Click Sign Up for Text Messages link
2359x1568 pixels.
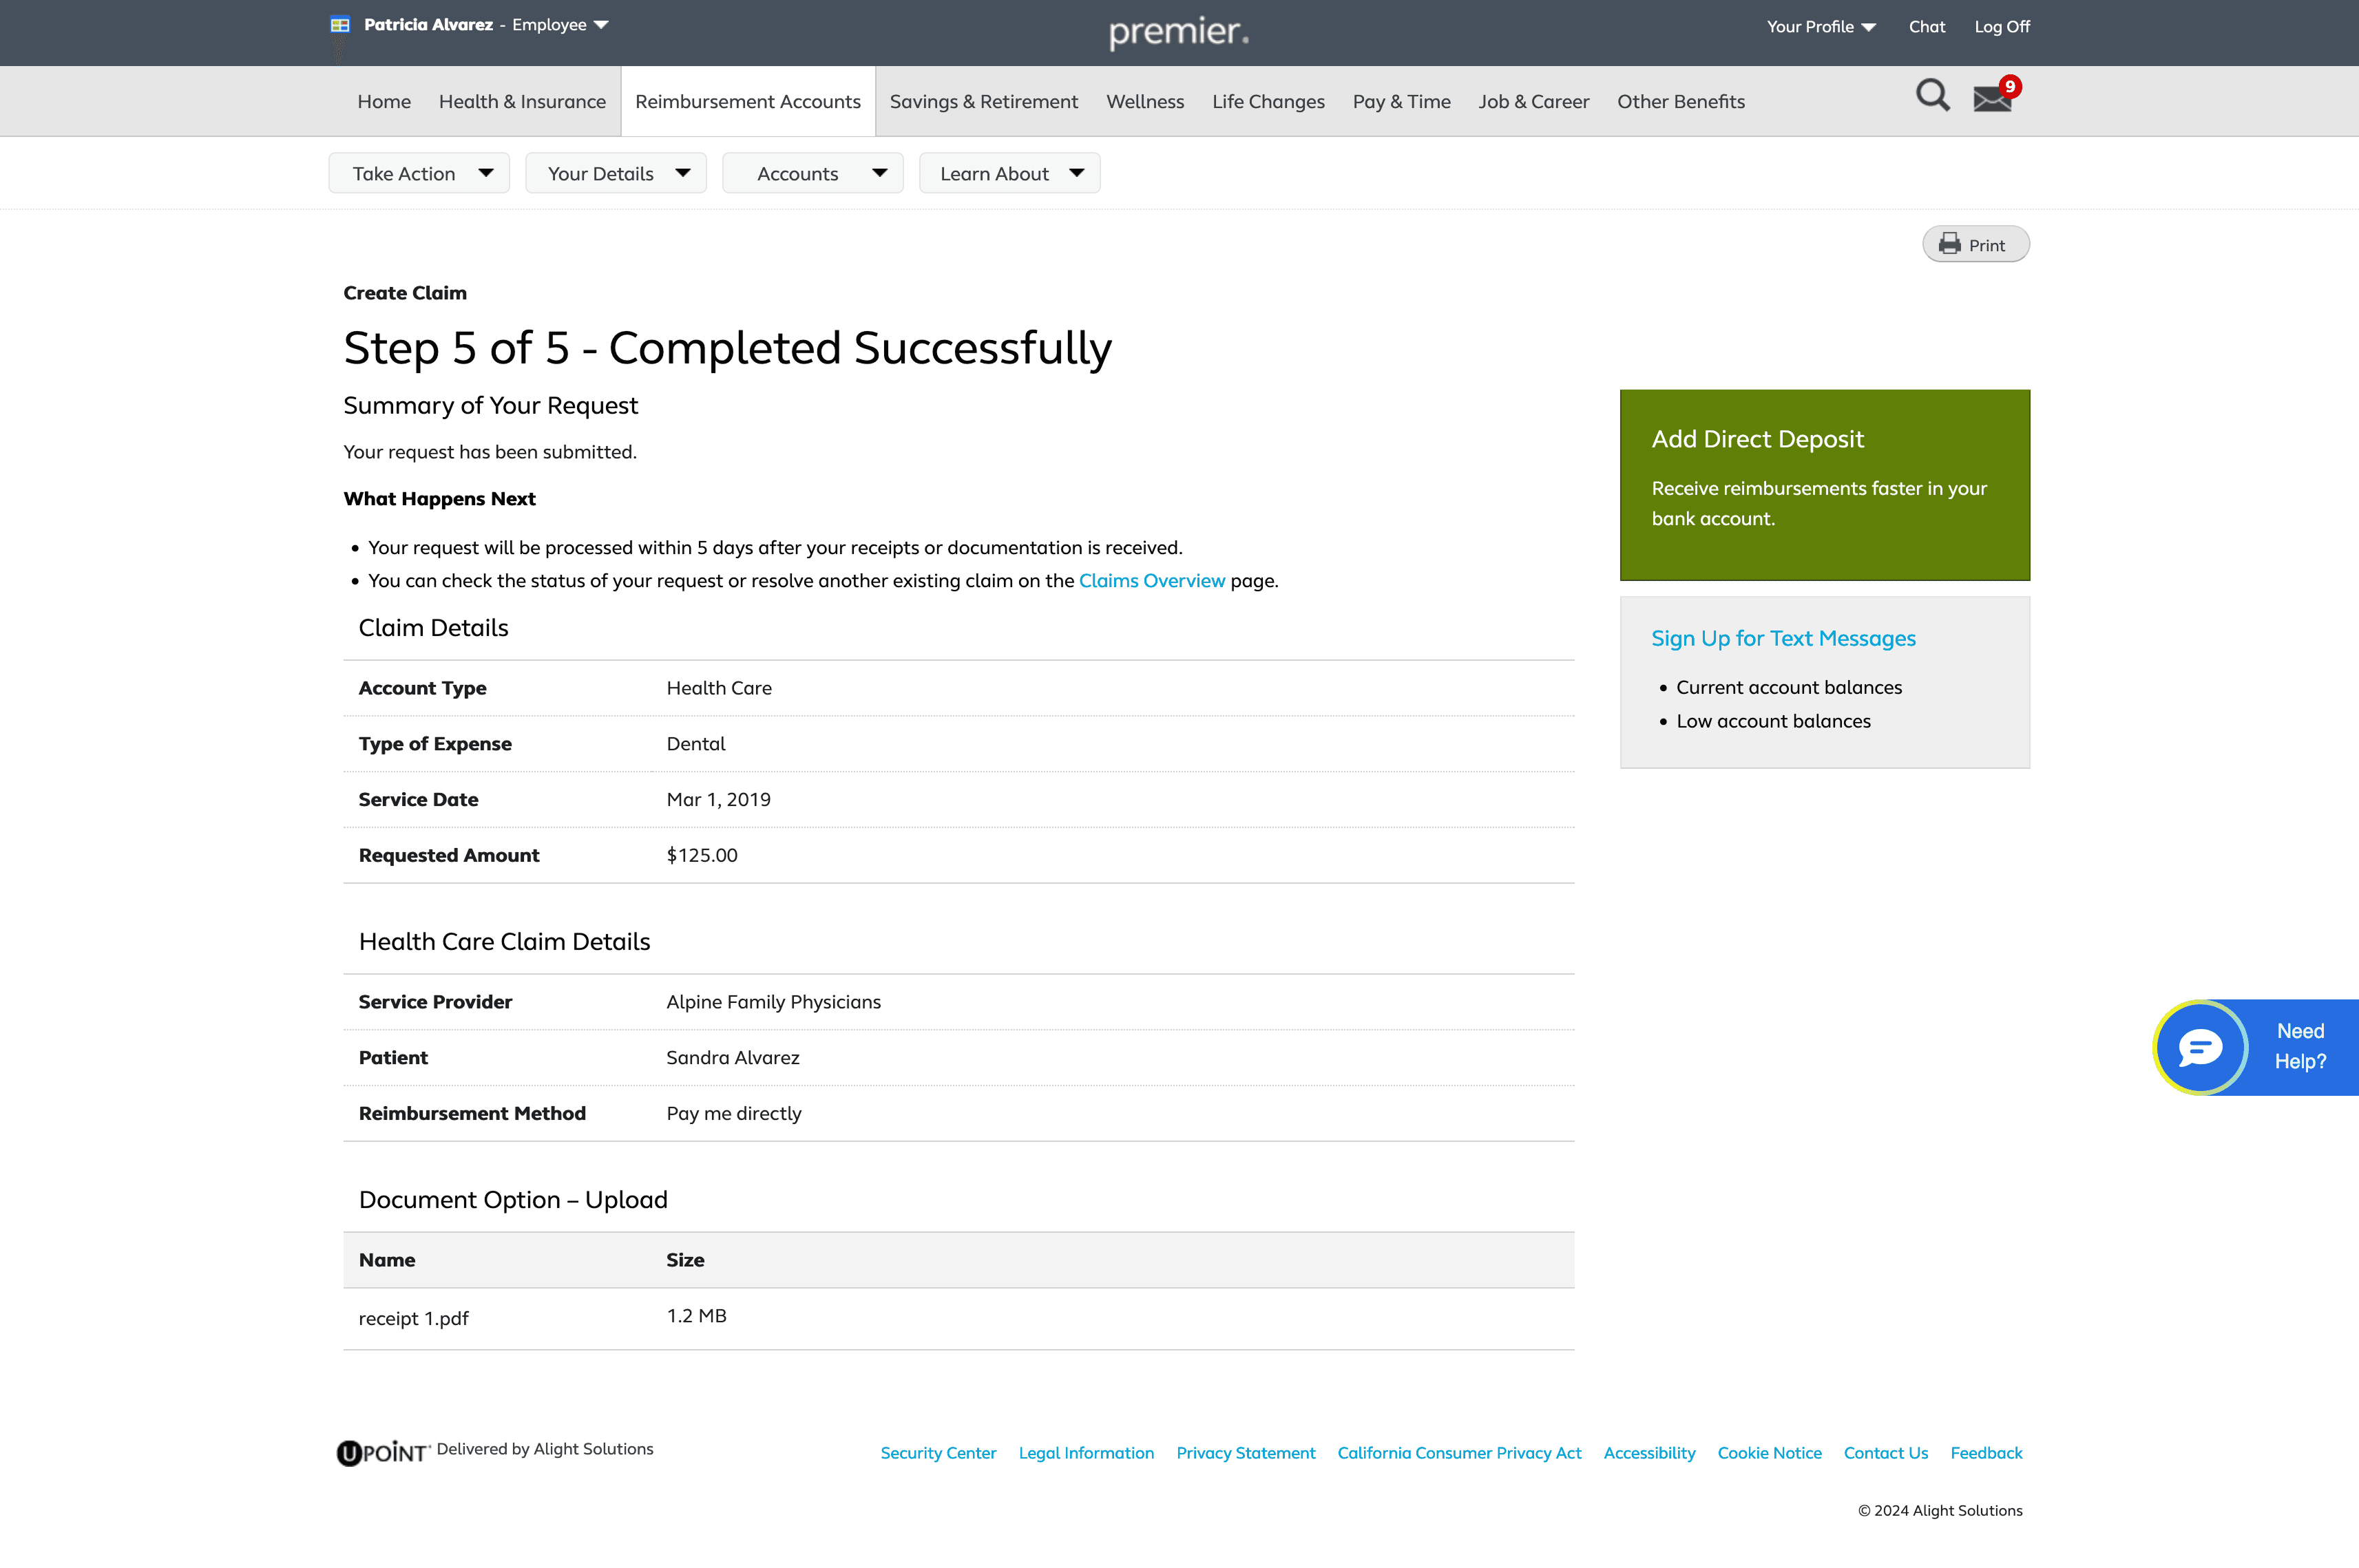point(1783,638)
